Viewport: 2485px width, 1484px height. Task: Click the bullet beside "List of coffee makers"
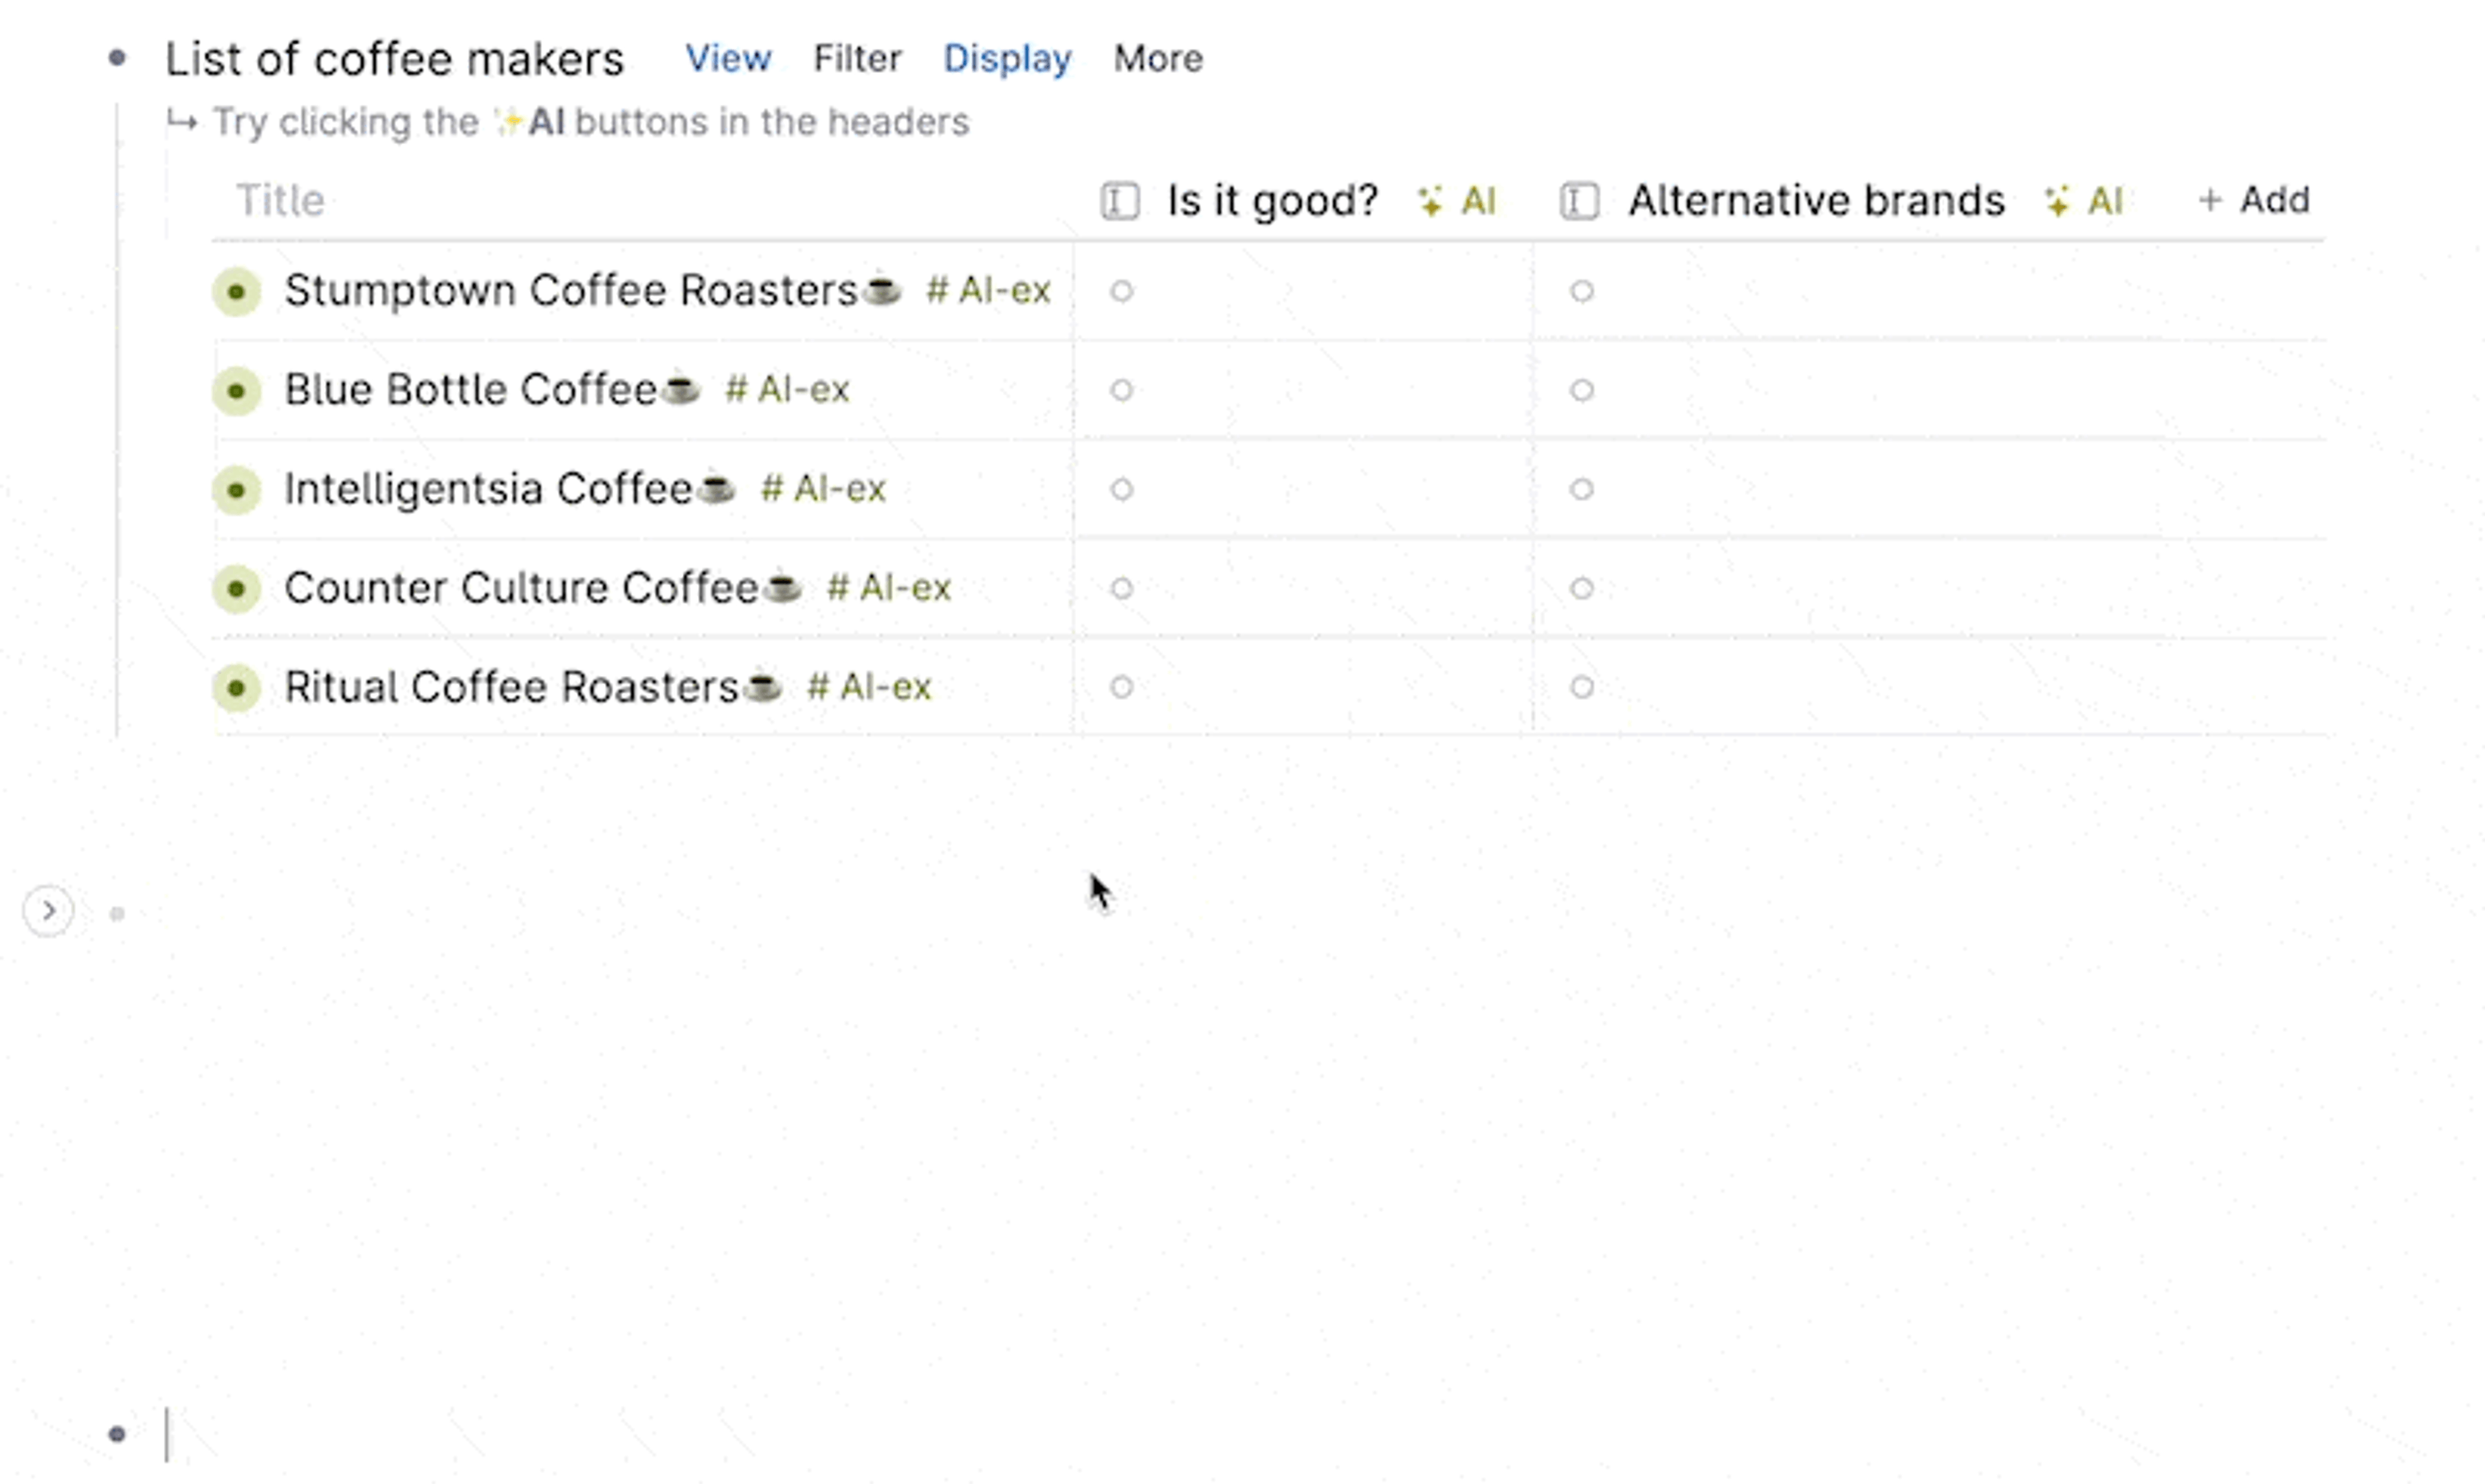click(117, 58)
